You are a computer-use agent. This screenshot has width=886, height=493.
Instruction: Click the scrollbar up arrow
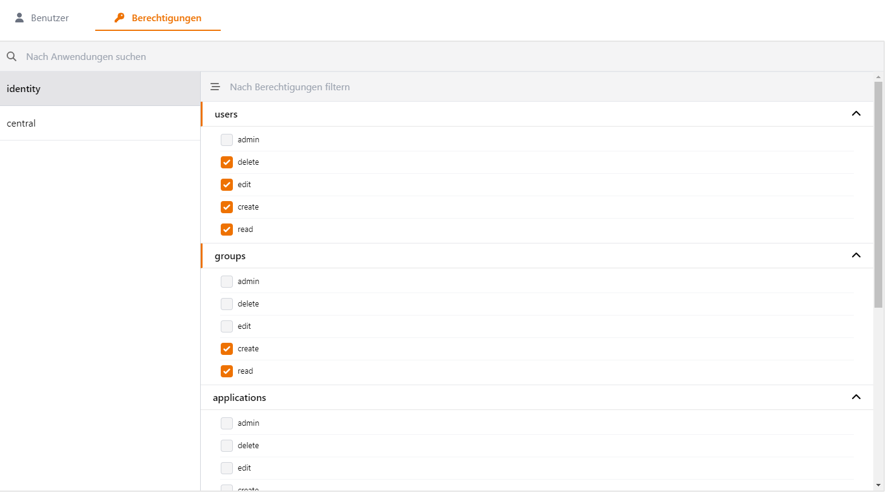tap(878, 77)
